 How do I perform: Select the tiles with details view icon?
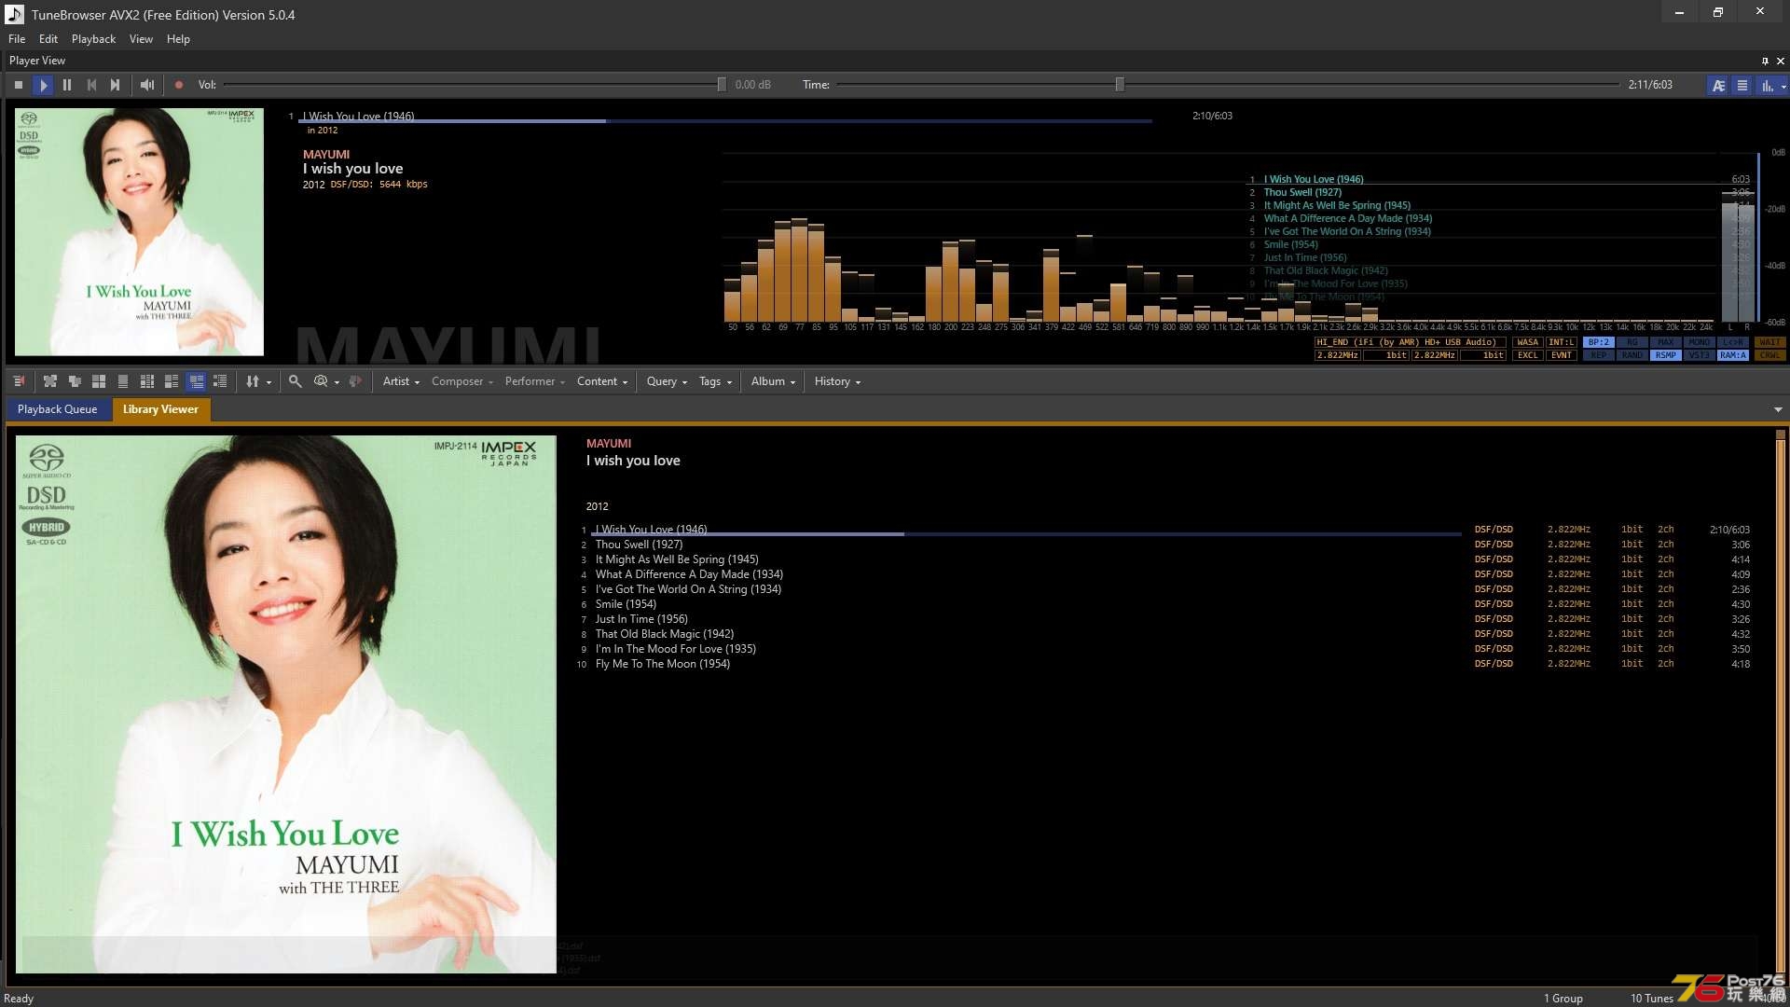point(172,381)
